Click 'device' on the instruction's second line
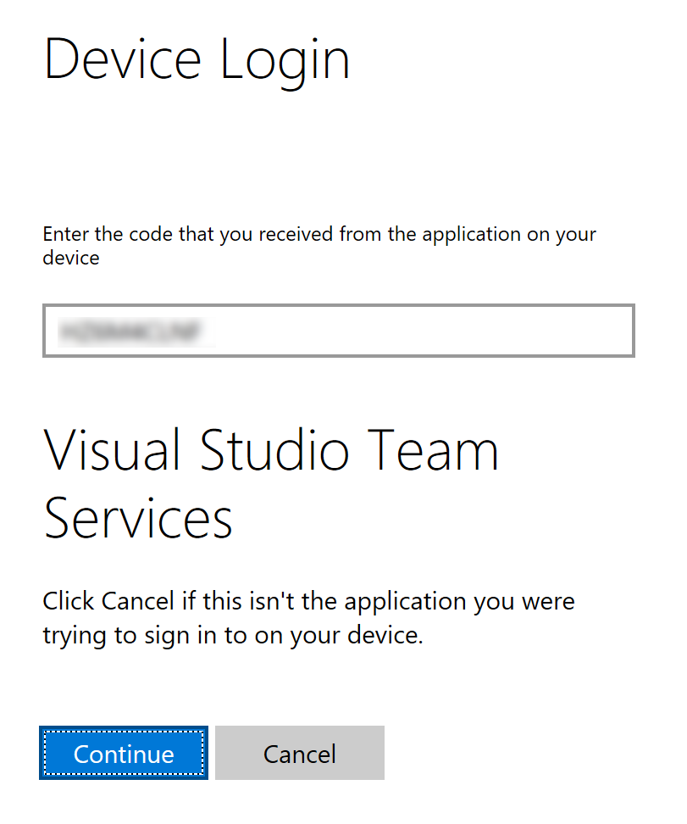687x824 pixels. coord(71,257)
